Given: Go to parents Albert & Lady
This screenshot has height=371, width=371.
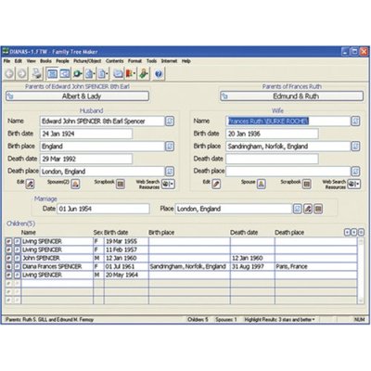Looking at the screenshot, I should [77, 96].
